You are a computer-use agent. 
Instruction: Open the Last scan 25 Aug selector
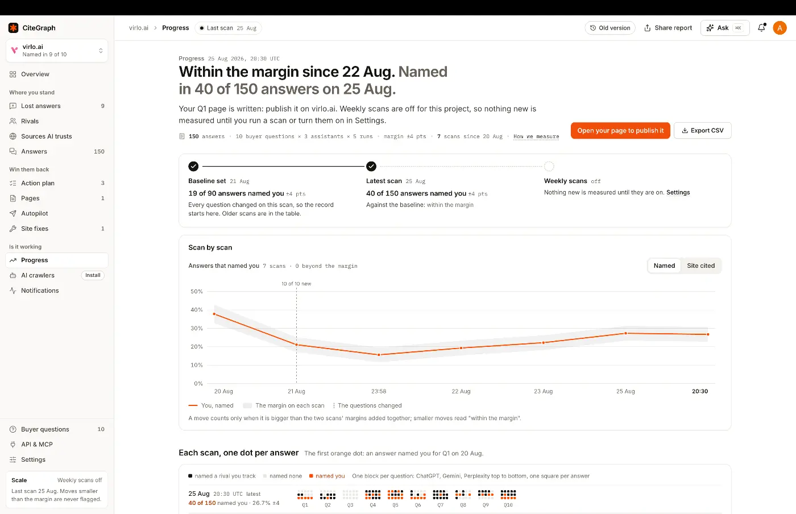tap(228, 28)
